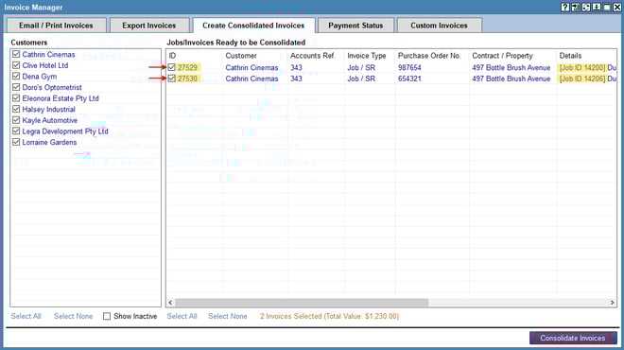
Task: Toggle Lorraine Gardens customer checkbox
Action: pos(16,142)
